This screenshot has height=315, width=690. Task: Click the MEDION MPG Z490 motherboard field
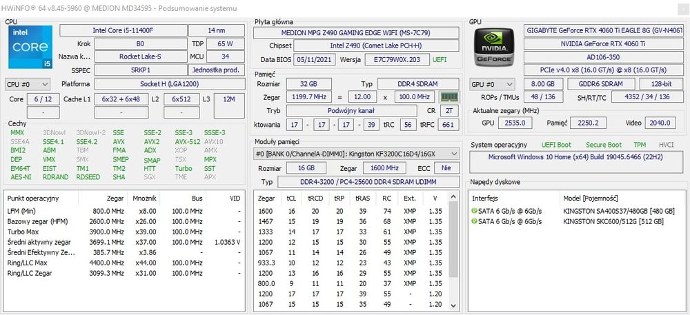pos(357,32)
